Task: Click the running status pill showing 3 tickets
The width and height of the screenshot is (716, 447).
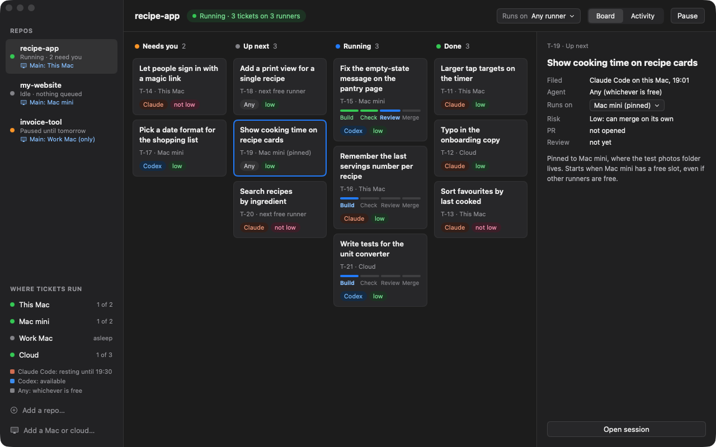Action: coord(246,16)
